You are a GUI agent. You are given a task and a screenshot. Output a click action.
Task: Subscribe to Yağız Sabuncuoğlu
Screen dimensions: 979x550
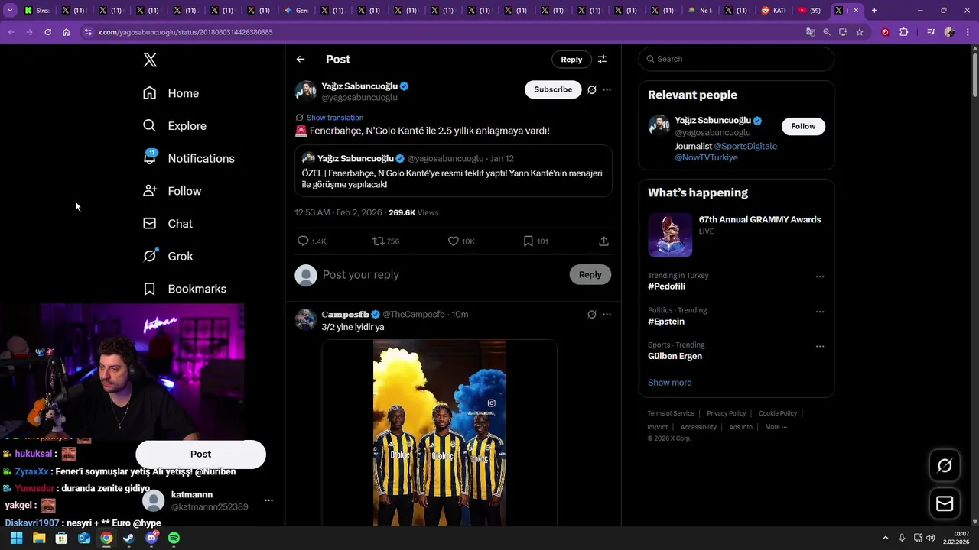(x=553, y=89)
